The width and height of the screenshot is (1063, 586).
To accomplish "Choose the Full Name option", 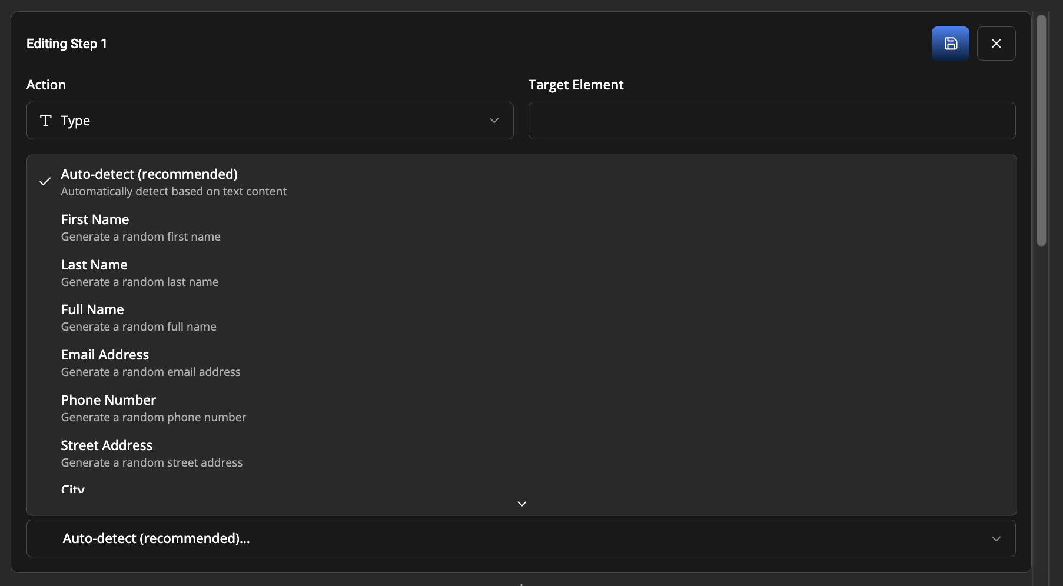I will pyautogui.click(x=521, y=318).
